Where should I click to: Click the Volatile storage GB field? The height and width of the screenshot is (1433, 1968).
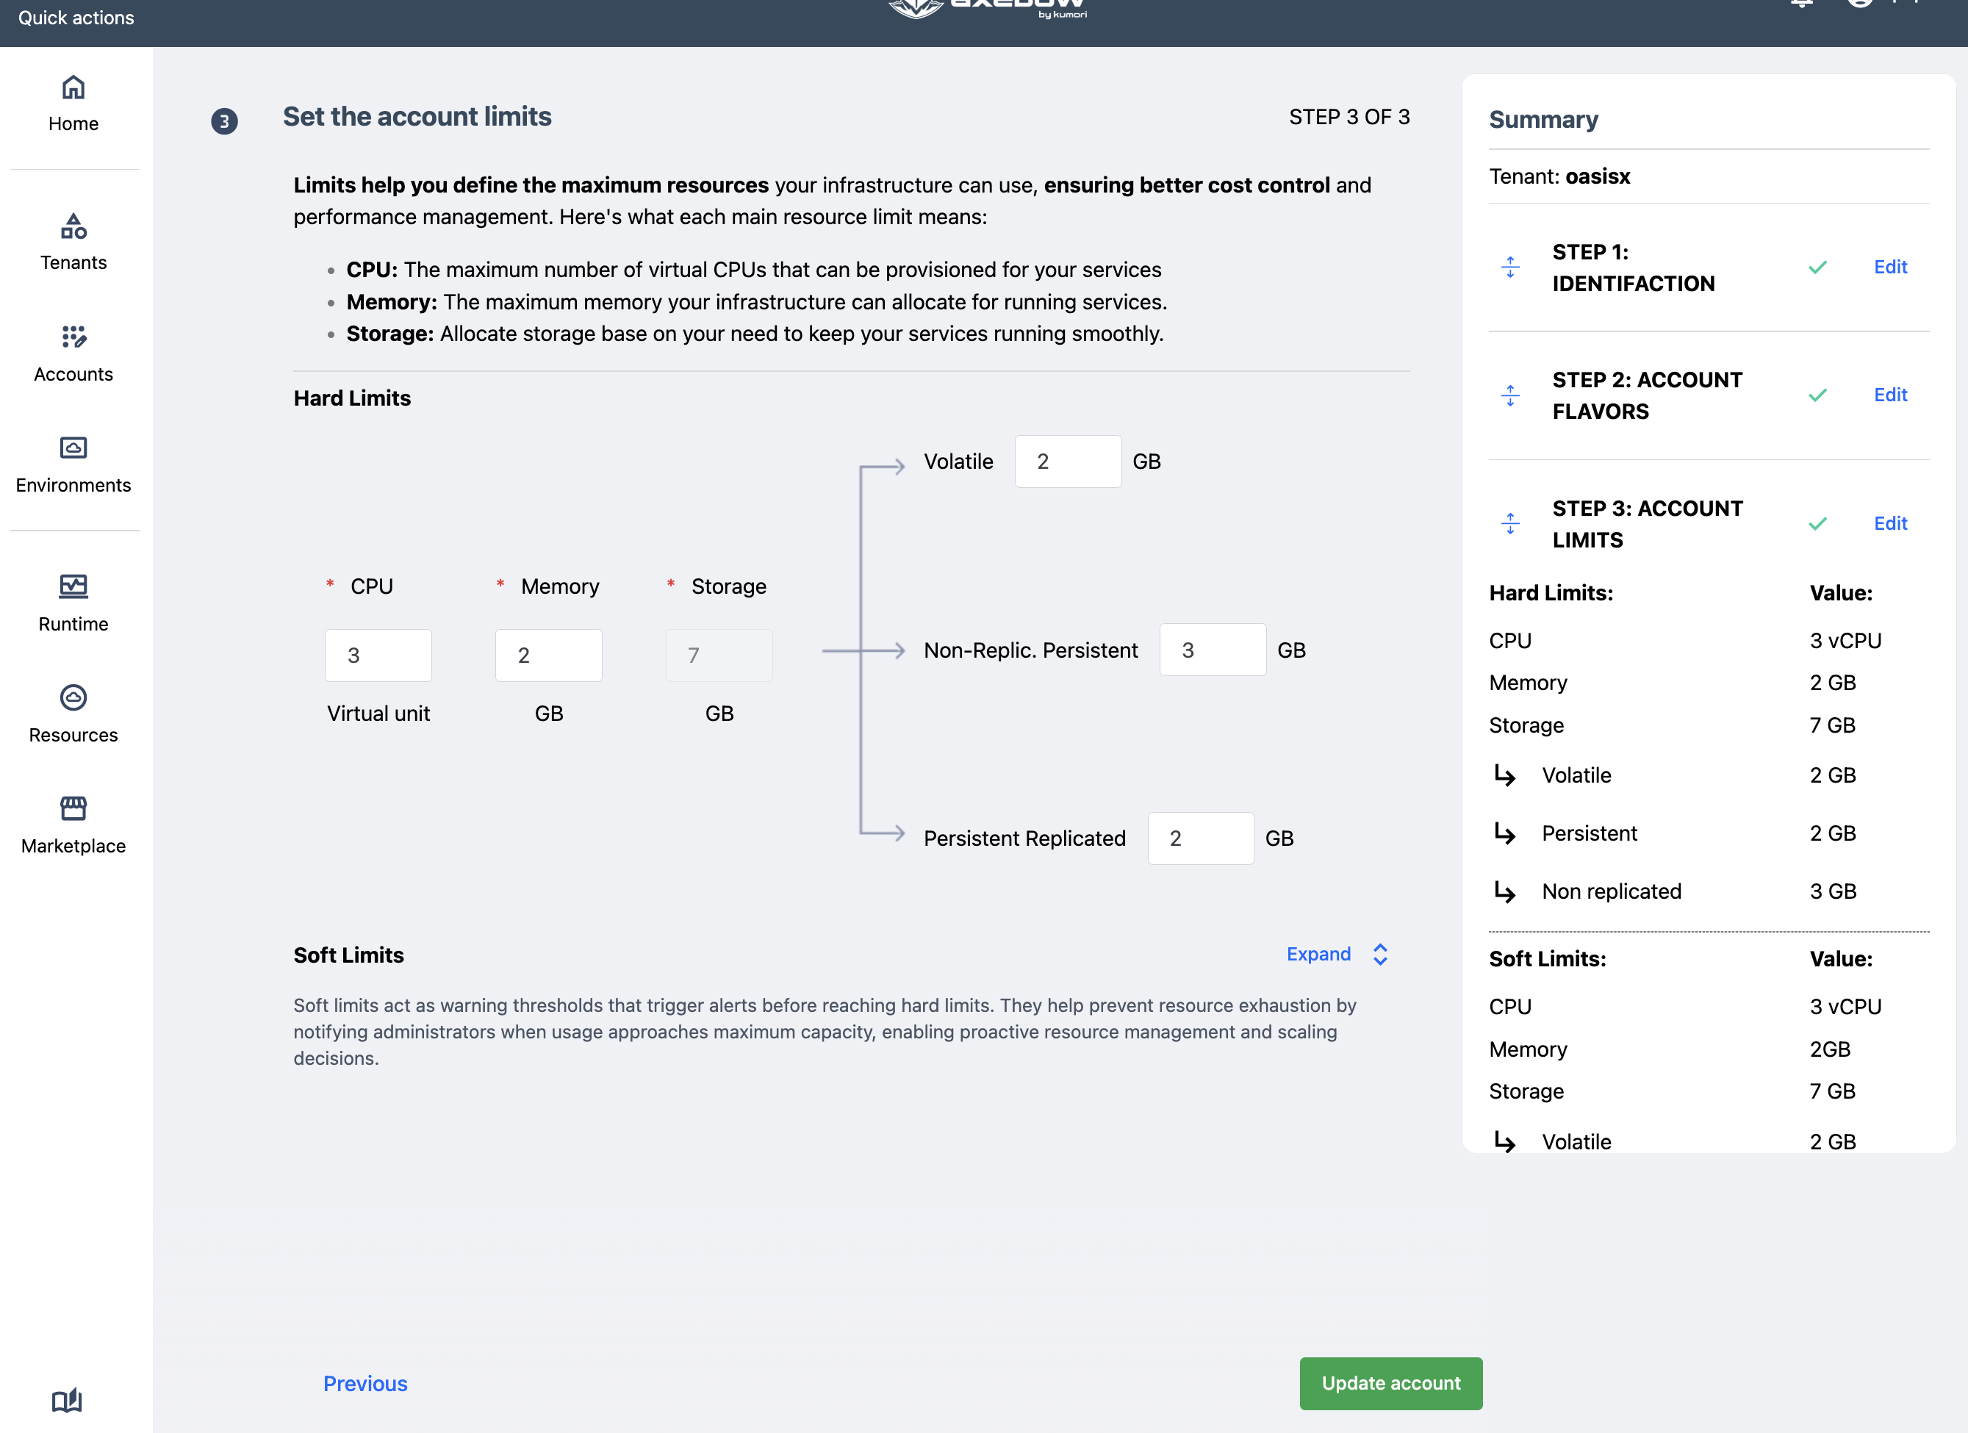coord(1067,461)
